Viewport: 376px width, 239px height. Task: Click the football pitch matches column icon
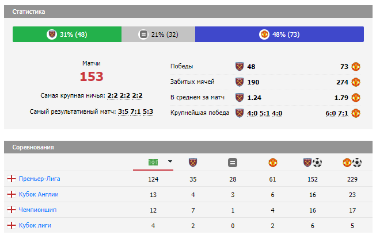(153, 163)
